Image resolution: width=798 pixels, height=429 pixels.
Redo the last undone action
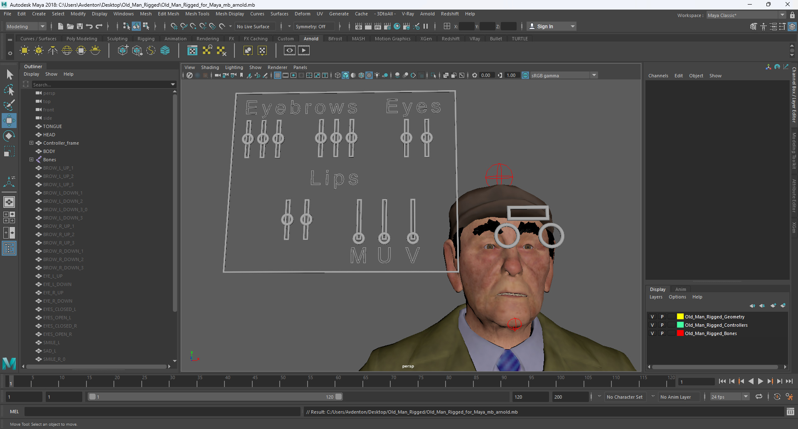(x=99, y=26)
